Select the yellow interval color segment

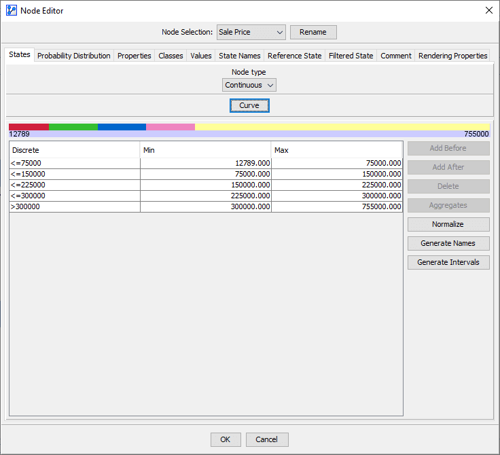tap(342, 127)
